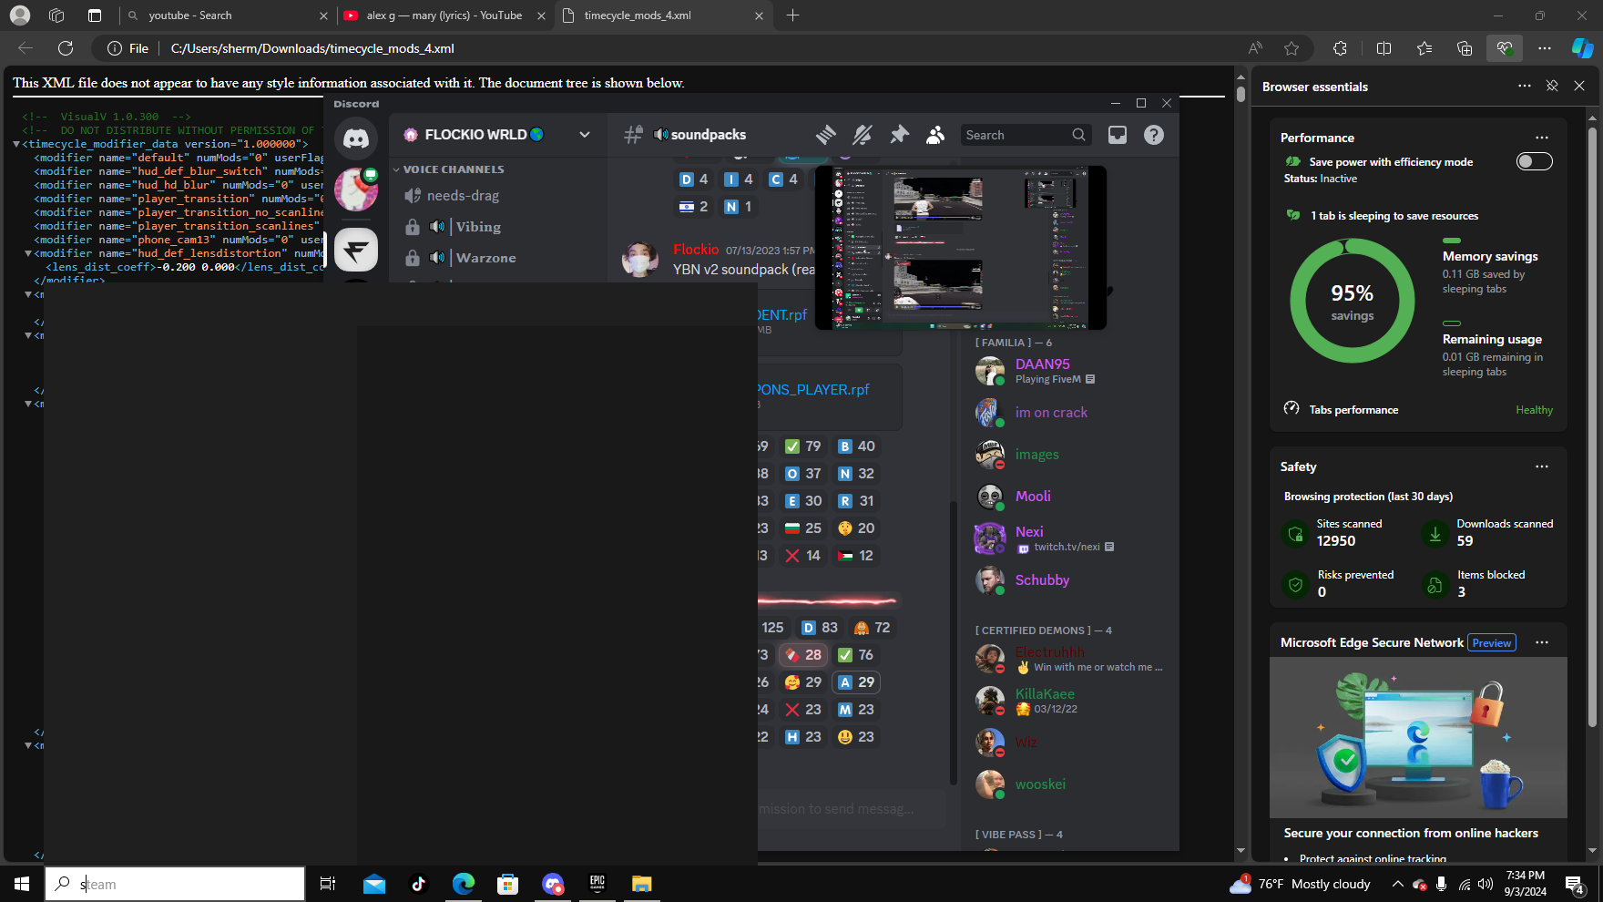Add page to favorites star icon
Viewport: 1603px width, 902px height.
[1292, 48]
